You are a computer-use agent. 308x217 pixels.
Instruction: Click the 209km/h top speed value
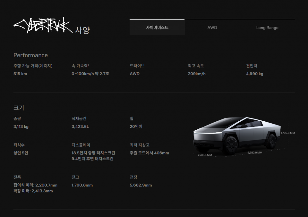[197, 74]
